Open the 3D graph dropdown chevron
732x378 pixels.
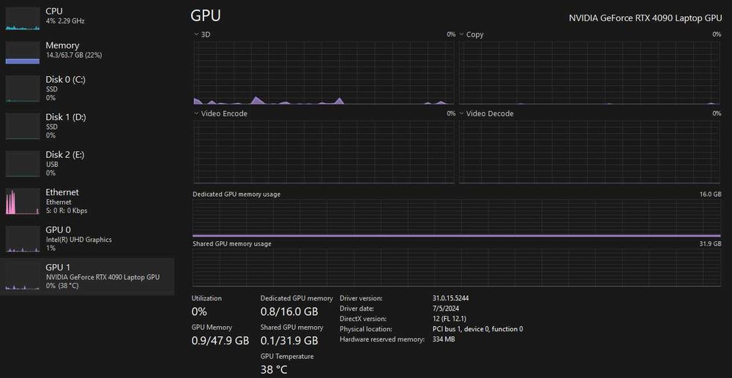point(196,34)
